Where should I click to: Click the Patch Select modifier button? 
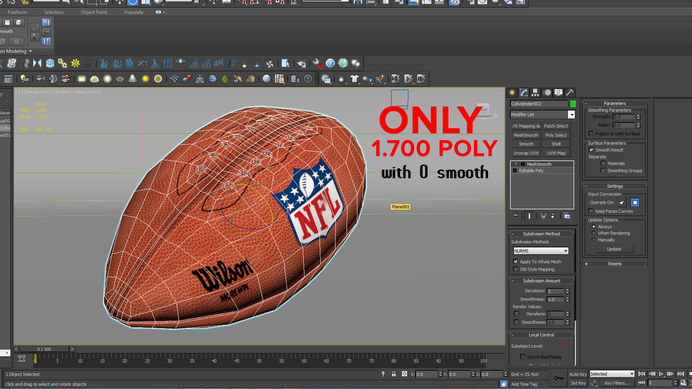[x=556, y=126]
